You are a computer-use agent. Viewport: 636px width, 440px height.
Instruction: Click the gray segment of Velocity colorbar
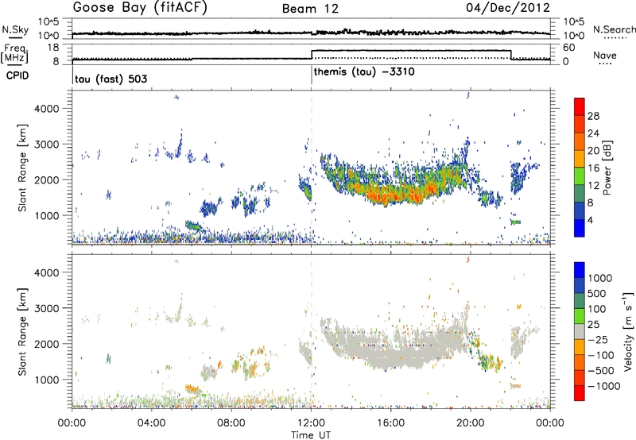580,332
